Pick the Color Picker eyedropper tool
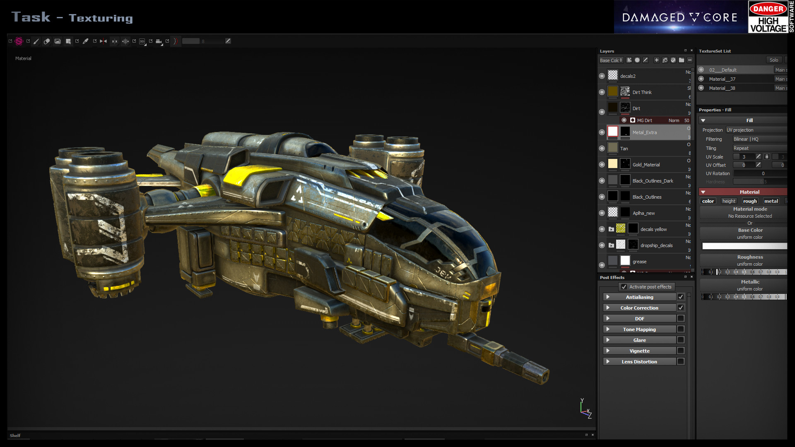Screen dimensions: 795x447 tap(86, 41)
